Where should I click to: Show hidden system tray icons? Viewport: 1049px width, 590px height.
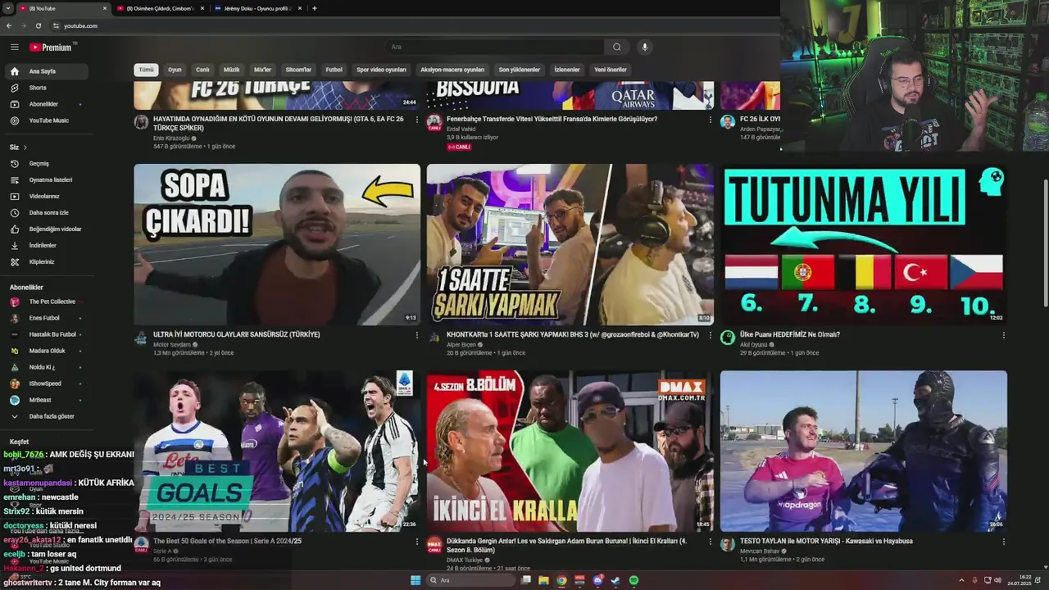[x=962, y=580]
